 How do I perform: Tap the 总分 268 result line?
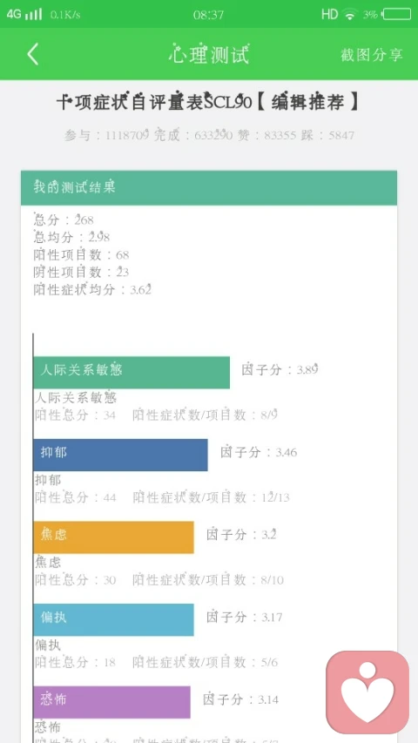click(x=64, y=220)
